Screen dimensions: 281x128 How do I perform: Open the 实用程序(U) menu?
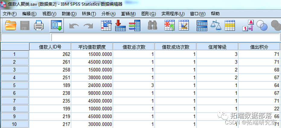tap(173, 14)
